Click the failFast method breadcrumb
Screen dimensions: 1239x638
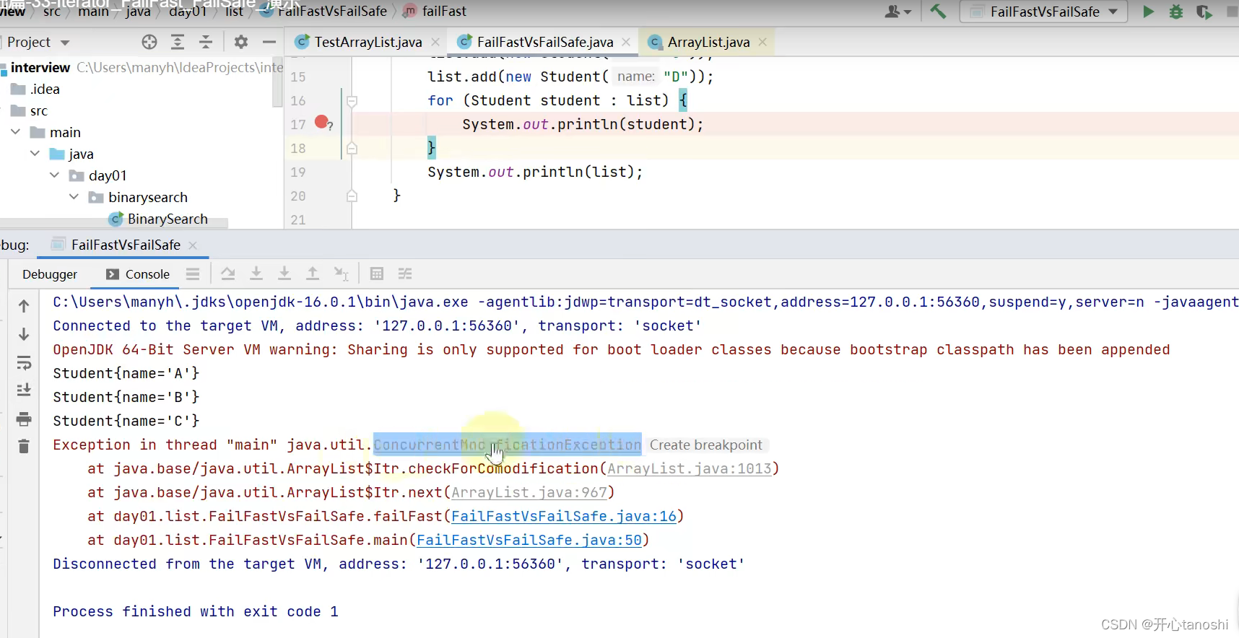coord(435,12)
